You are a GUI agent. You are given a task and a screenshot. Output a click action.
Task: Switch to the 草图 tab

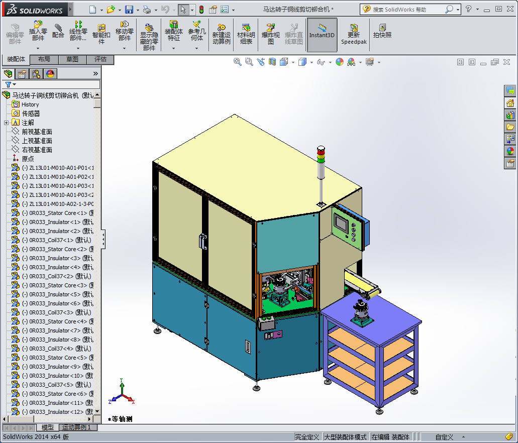[72, 59]
